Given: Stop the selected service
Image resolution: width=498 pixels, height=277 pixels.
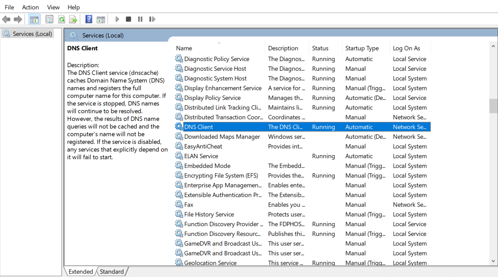Looking at the screenshot, I should pos(128,19).
